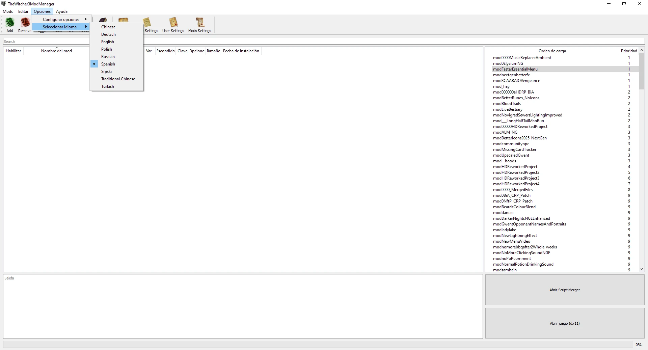Click the selected Spanish language option
The height and width of the screenshot is (350, 648).
click(117, 64)
